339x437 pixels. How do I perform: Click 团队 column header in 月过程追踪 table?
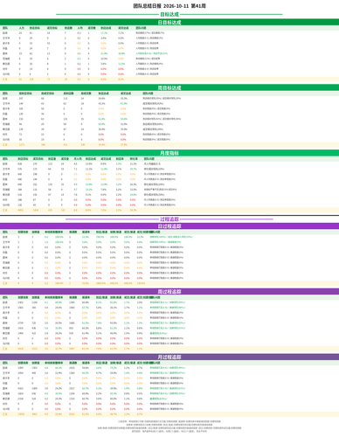[5, 363]
